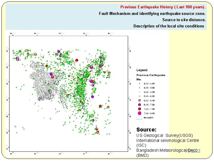Select the "Fault Mechanism and identifying earthquake source zone" line
This screenshot has height=161, width=214.
[152, 13]
